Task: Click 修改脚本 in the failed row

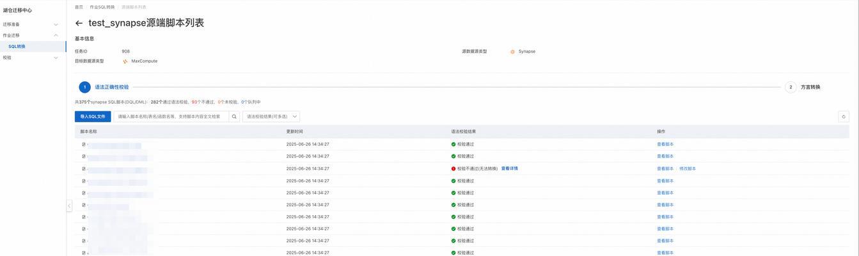Action: [x=688, y=168]
